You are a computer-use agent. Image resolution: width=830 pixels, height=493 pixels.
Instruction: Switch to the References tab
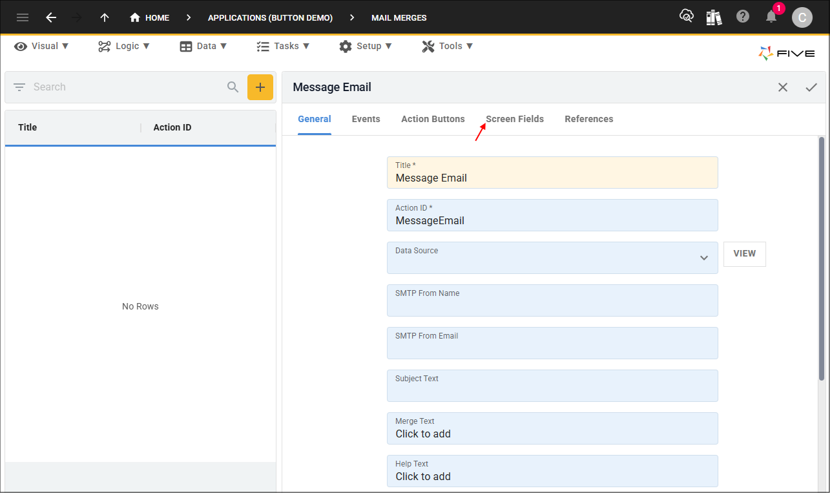[589, 120]
